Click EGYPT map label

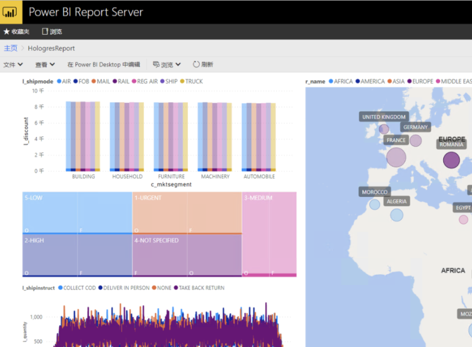462,208
